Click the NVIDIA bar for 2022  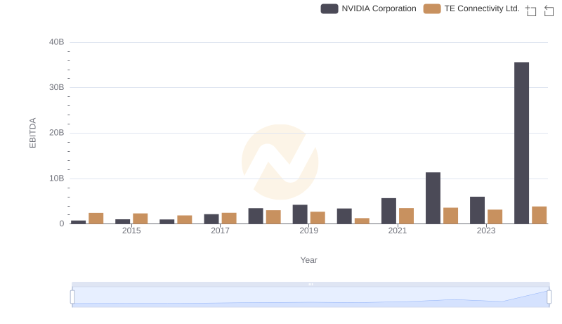click(x=433, y=197)
